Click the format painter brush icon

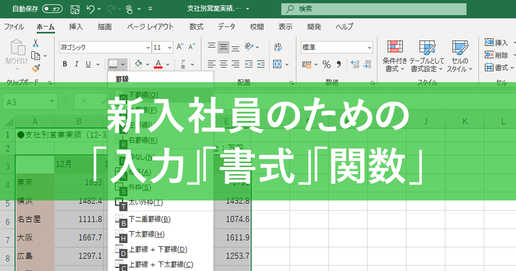[x=36, y=68]
